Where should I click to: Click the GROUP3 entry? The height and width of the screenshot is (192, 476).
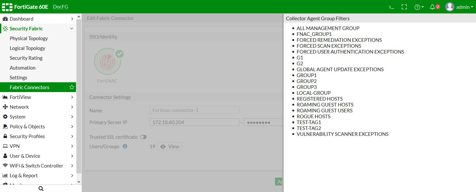point(307,87)
